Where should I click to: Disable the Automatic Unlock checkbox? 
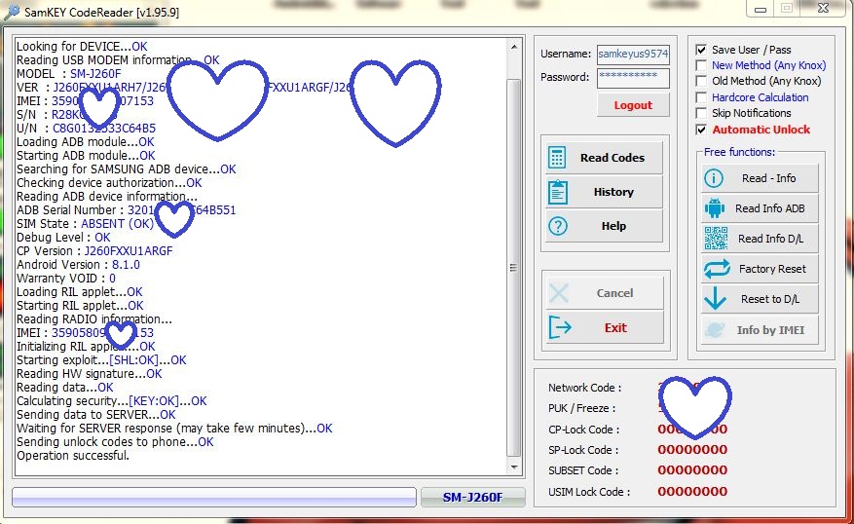click(701, 130)
